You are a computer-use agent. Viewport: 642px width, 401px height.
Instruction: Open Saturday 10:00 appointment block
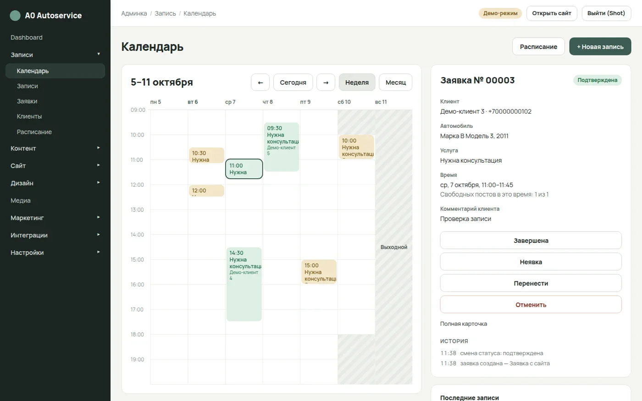[x=356, y=147]
